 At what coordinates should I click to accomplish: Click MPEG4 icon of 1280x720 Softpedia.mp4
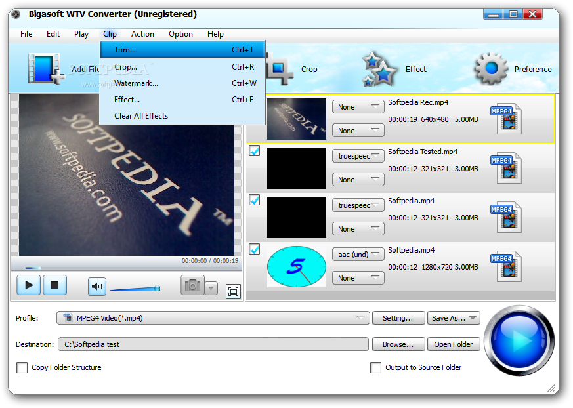tap(506, 266)
